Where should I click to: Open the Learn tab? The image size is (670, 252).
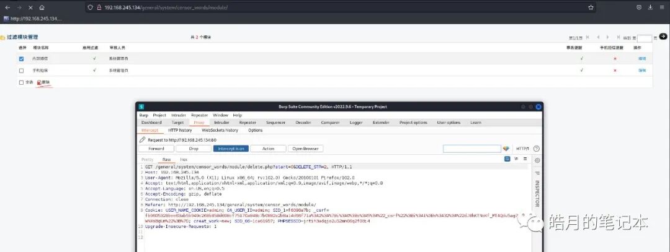[x=476, y=123]
